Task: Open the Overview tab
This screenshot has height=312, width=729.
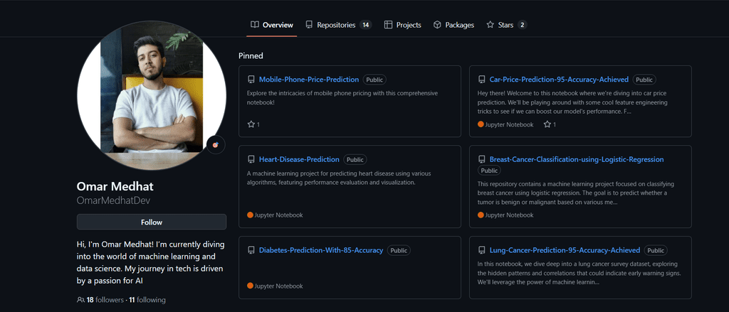Action: pos(271,25)
